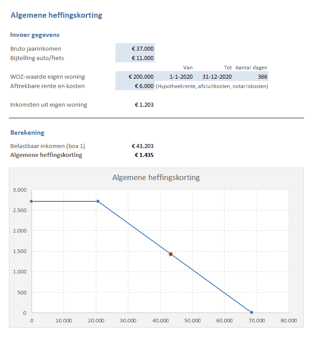Click the 3.000 label on vertical axis
The width and height of the screenshot is (313, 337).
pyautogui.click(x=20, y=190)
